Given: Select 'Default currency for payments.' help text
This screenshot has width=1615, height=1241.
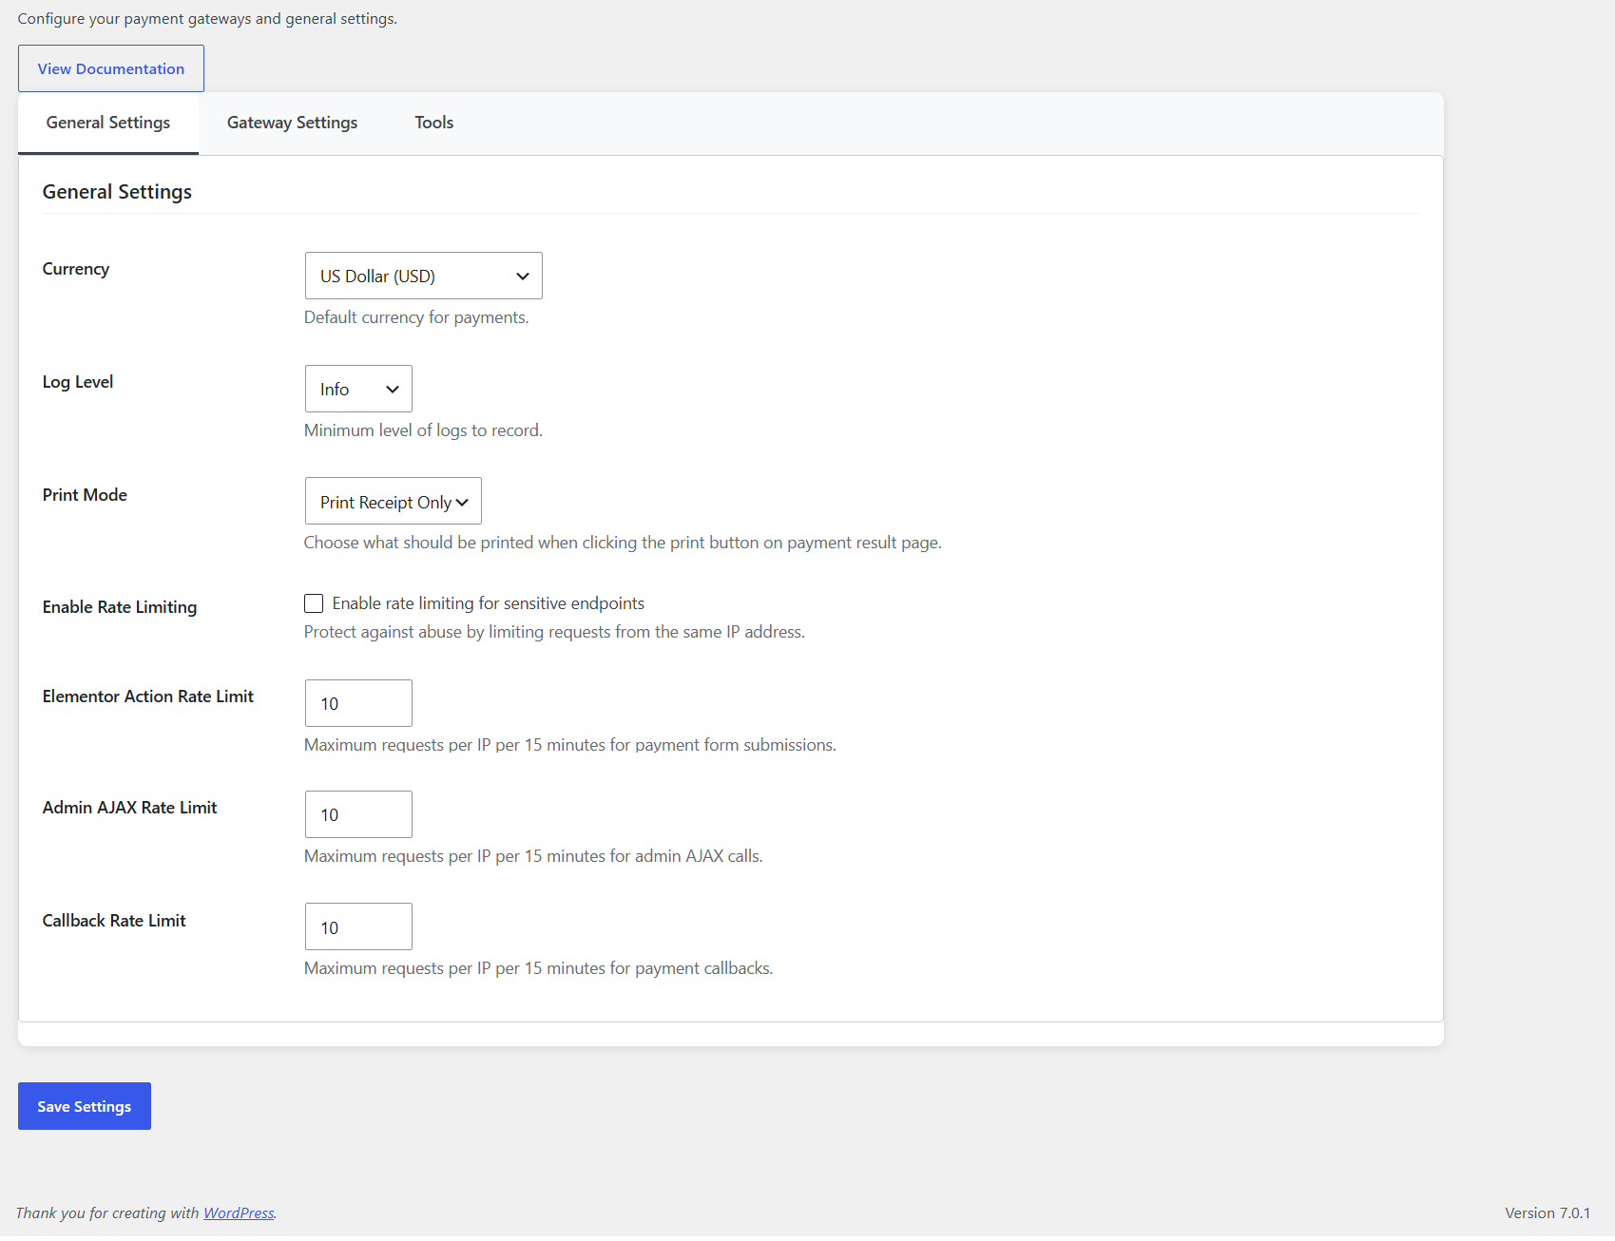Looking at the screenshot, I should coord(416,317).
